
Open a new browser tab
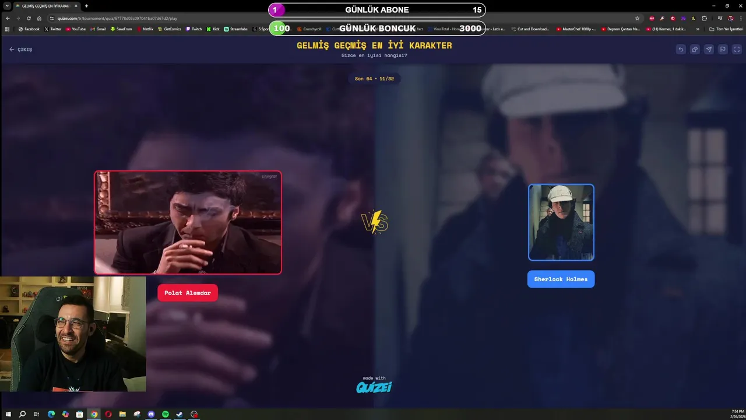click(x=86, y=6)
